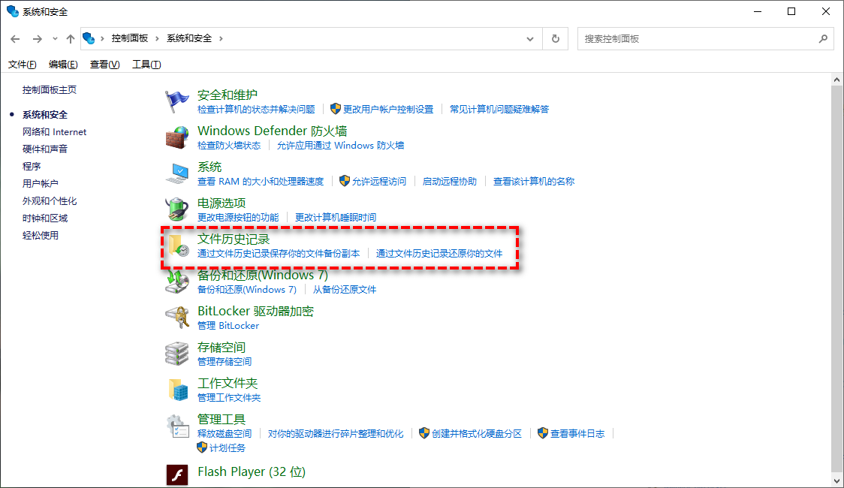Go forward with the Forward arrow
The image size is (844, 488).
pos(37,39)
